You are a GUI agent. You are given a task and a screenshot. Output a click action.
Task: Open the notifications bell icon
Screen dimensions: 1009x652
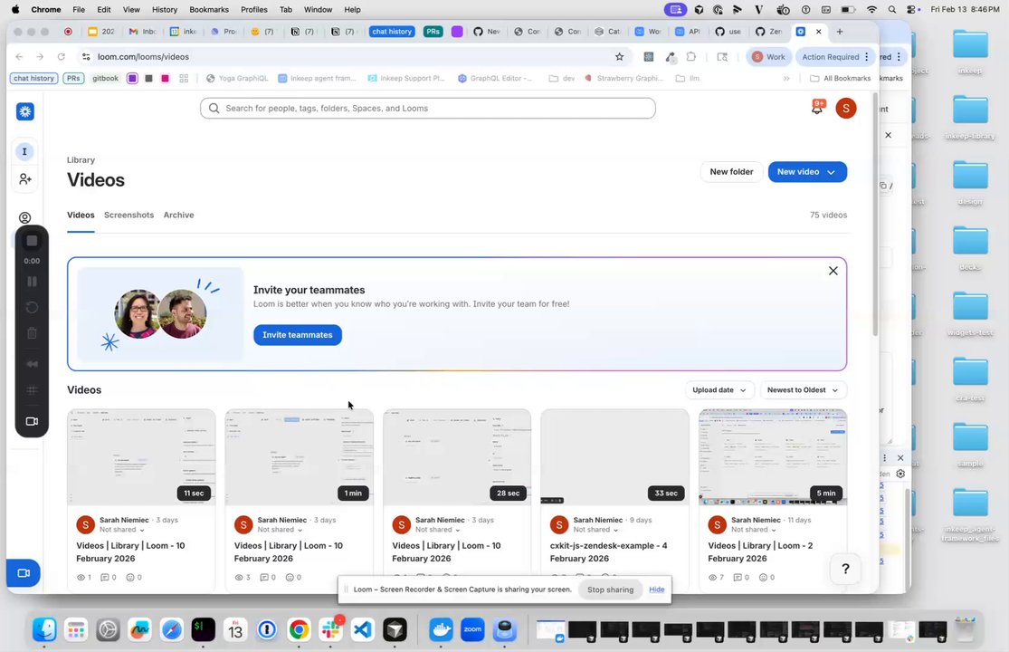point(816,108)
